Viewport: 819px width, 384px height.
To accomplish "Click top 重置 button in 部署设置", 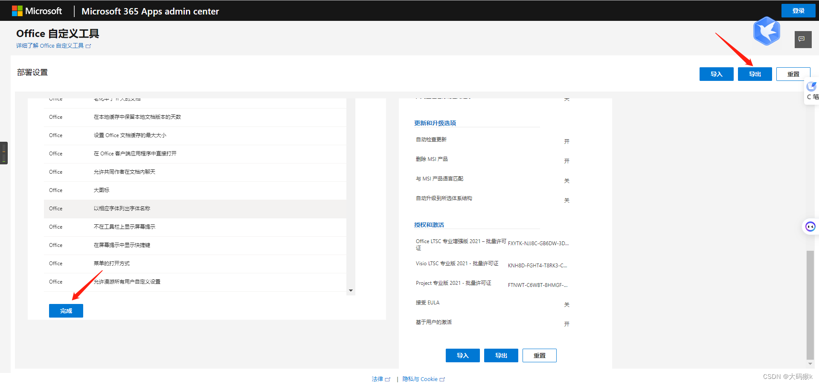I will click(x=793, y=74).
